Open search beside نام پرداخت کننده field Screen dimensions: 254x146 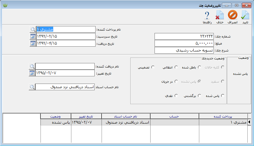tap(33, 29)
